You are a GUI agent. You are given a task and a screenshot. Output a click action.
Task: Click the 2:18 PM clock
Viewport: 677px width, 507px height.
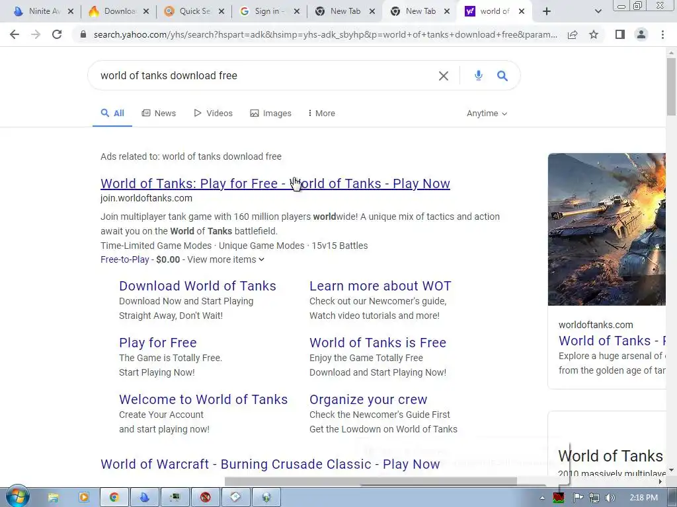pyautogui.click(x=643, y=498)
